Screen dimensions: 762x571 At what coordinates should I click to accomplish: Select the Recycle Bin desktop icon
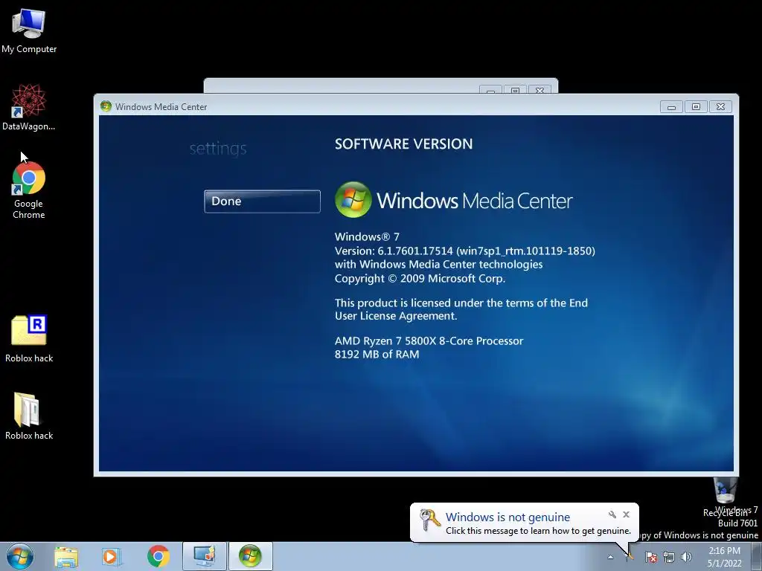tap(726, 496)
